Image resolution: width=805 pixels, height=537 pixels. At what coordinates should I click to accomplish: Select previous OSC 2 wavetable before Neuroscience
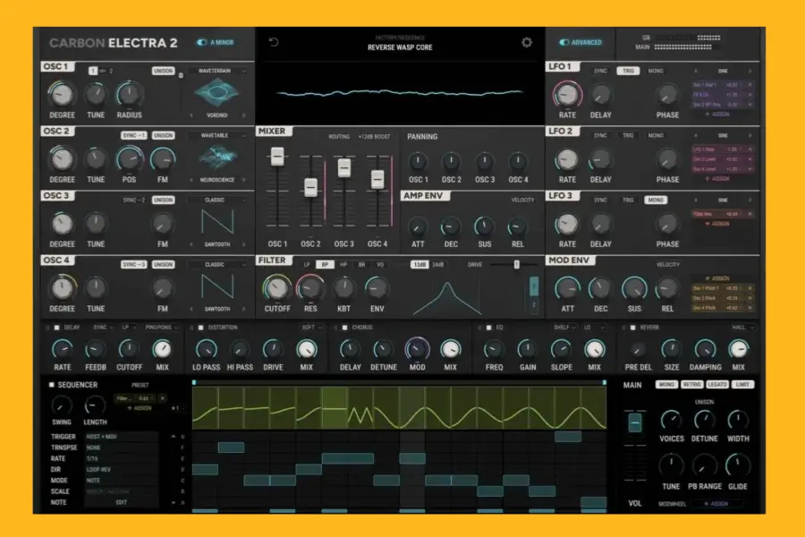point(191,180)
